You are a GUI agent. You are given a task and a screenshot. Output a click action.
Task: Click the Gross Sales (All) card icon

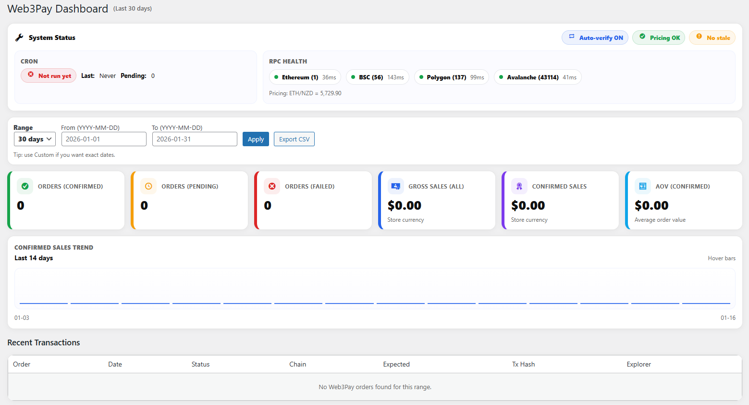click(396, 186)
